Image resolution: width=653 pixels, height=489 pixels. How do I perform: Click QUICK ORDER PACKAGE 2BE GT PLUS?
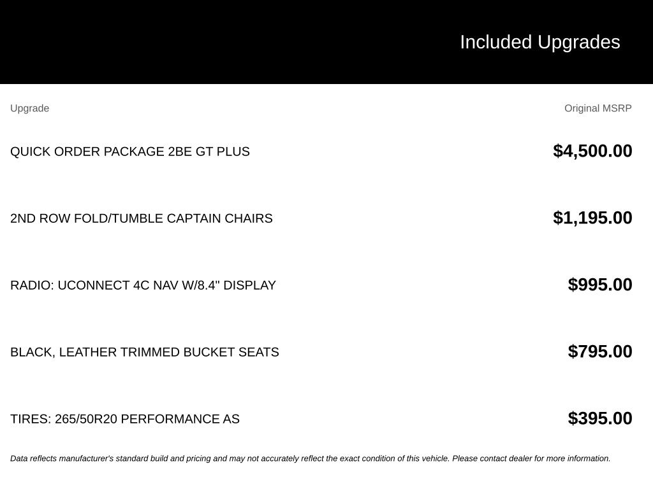(130, 152)
